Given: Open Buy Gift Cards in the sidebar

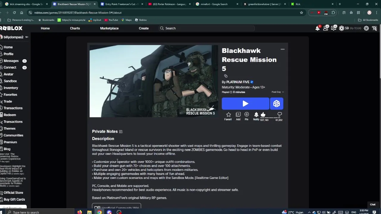Looking at the screenshot, I should click(14, 199).
